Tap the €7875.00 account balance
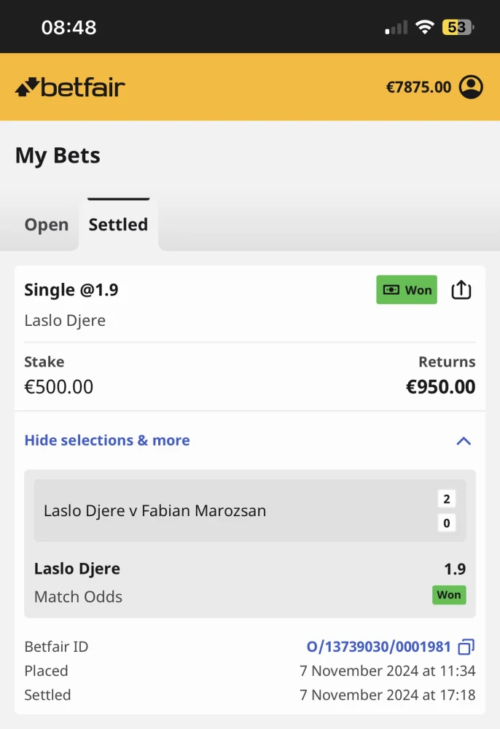This screenshot has height=729, width=500. tap(418, 87)
